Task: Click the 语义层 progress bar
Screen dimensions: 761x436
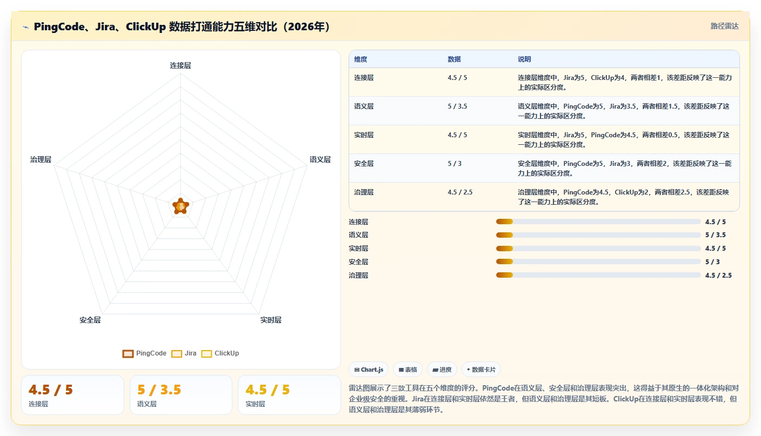Action: click(x=598, y=235)
